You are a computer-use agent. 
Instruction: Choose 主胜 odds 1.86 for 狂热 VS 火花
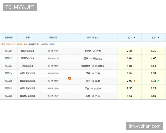tap(154, 96)
